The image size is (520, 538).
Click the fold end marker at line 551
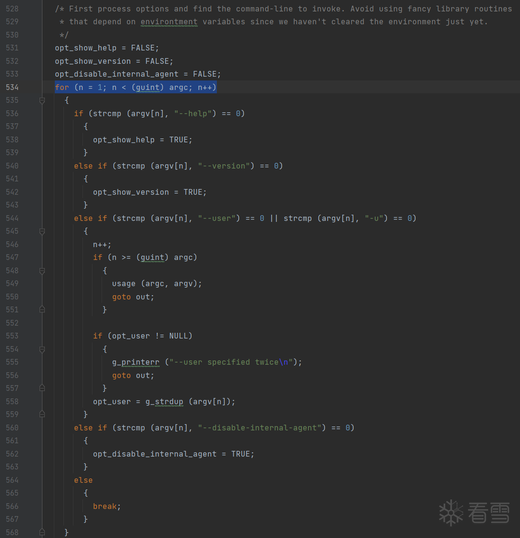point(42,309)
